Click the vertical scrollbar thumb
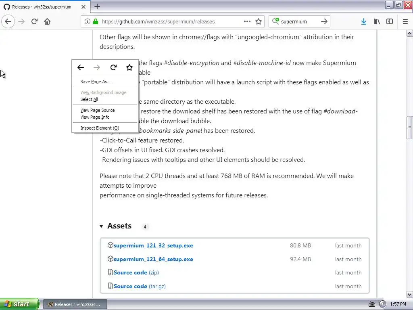 point(409,128)
